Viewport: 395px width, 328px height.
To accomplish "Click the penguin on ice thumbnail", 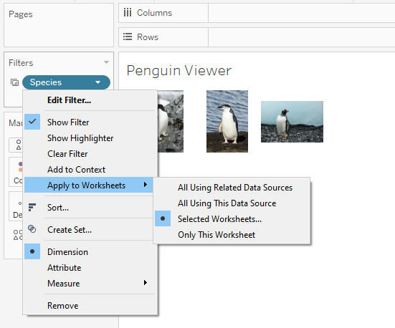I will tap(292, 122).
